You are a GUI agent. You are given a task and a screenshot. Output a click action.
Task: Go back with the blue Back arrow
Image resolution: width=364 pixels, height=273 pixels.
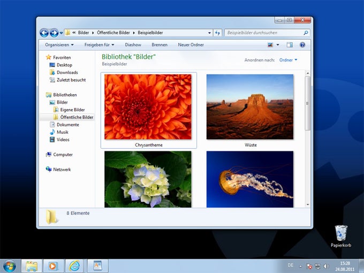pyautogui.click(x=44, y=33)
